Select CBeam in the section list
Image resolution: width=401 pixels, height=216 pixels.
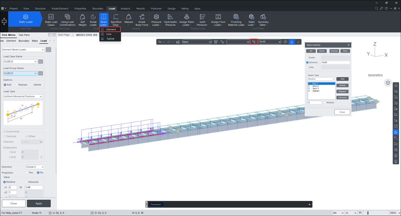[x=316, y=91]
